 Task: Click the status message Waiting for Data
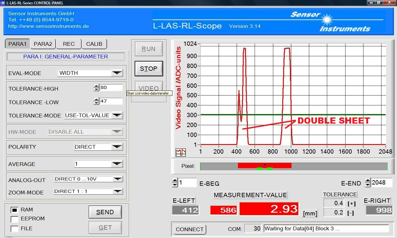(326, 229)
